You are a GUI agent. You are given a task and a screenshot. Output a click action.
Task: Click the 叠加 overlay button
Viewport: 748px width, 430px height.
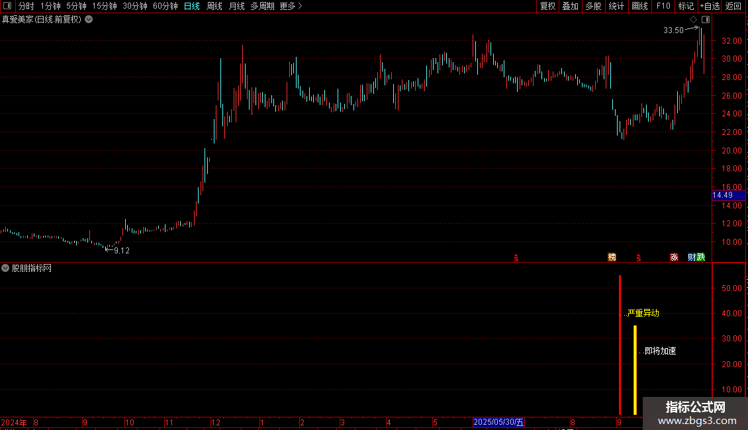click(x=570, y=6)
